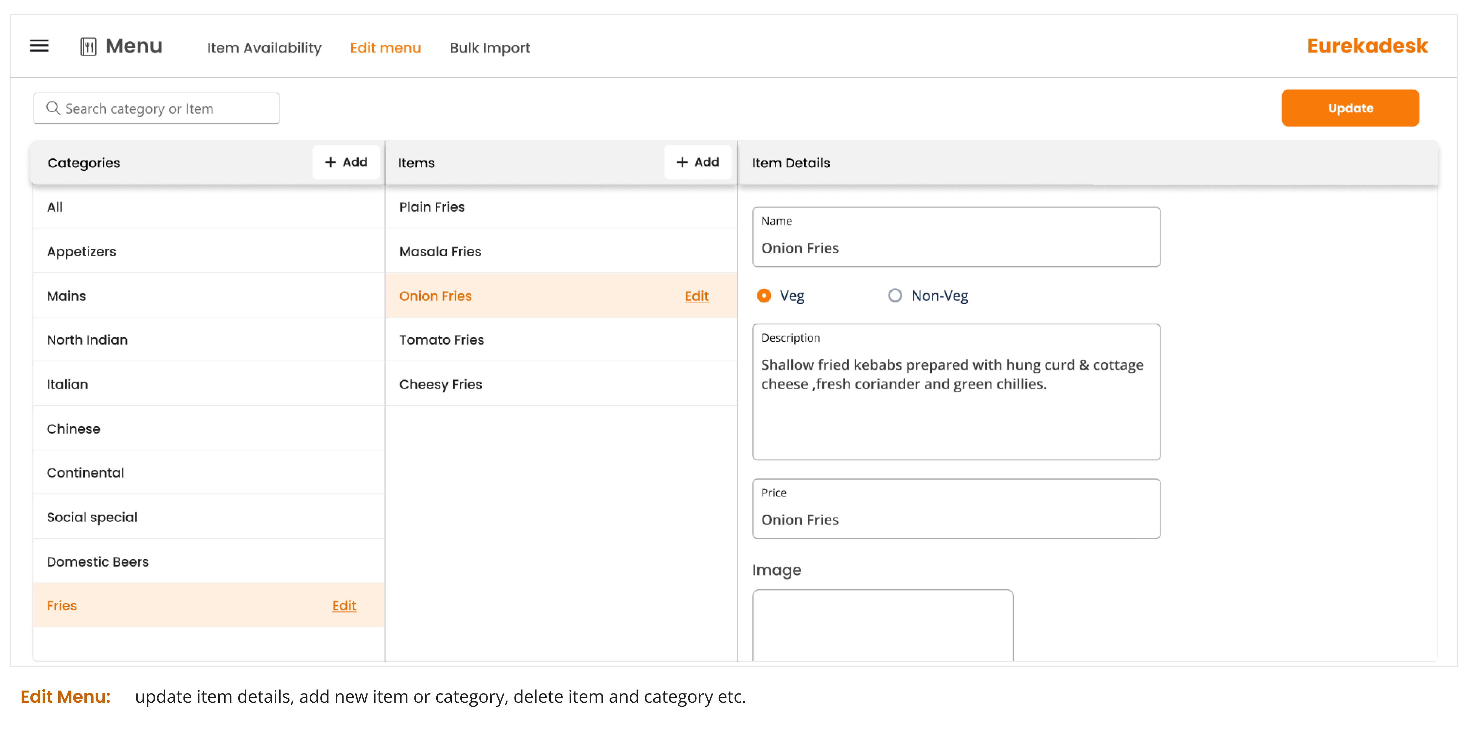Select the Onion Fries item
1470x748 pixels.
coord(562,295)
